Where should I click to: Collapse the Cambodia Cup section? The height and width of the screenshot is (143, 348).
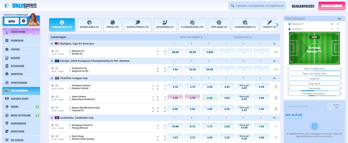tap(274, 118)
